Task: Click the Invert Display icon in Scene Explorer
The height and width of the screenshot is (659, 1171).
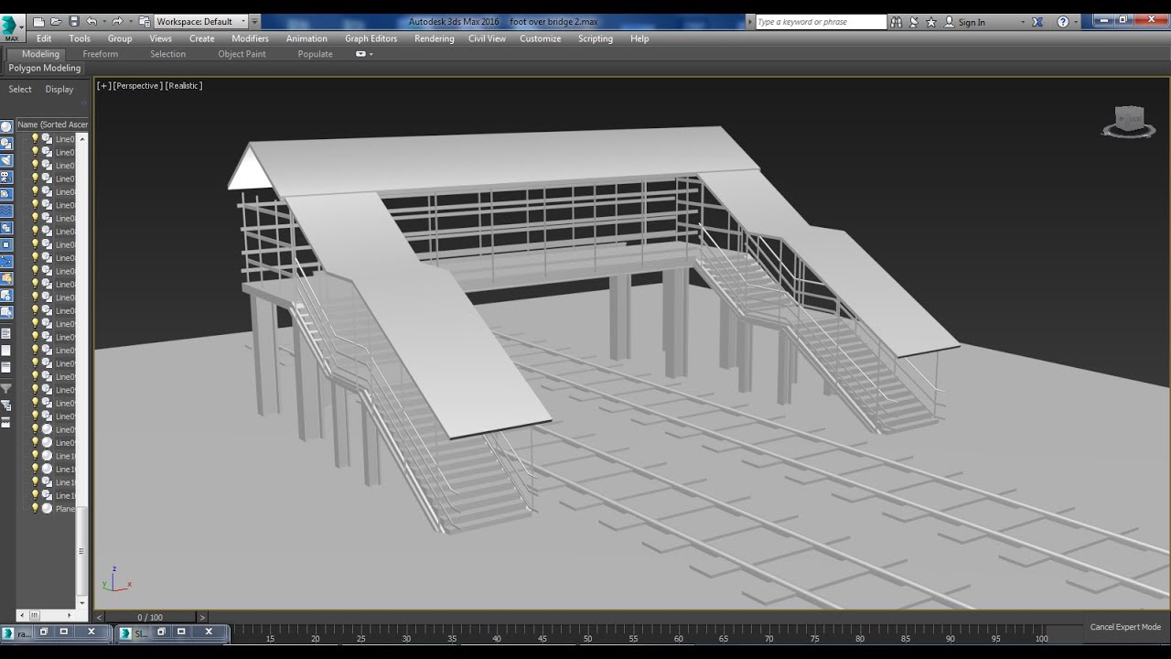Action: [6, 368]
